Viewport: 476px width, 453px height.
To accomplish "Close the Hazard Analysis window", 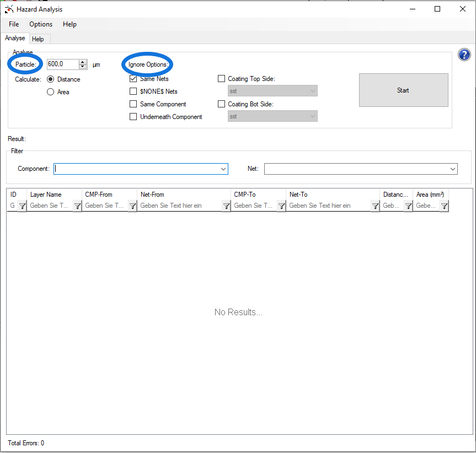I will [x=463, y=9].
